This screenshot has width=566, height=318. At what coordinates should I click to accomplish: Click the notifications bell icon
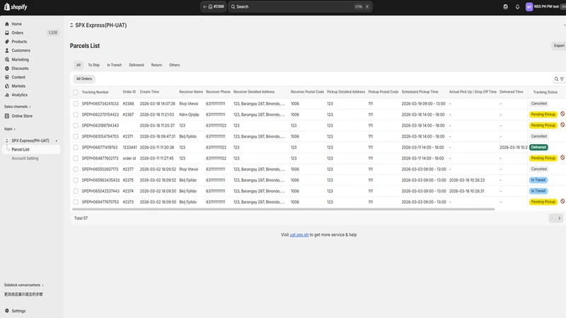click(517, 7)
